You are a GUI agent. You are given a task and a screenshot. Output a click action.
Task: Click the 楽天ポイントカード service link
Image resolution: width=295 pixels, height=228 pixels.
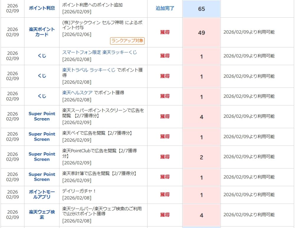click(42, 32)
